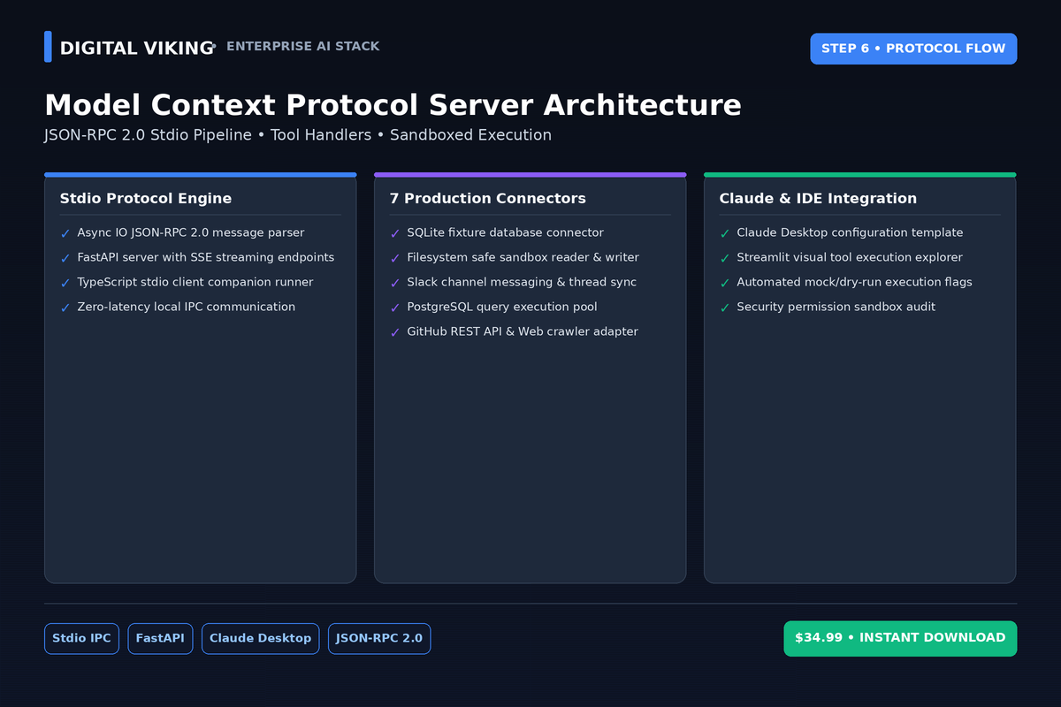Click Filesystem safe sandbox reader & writer text
Screen dimensions: 1061x707
point(523,257)
